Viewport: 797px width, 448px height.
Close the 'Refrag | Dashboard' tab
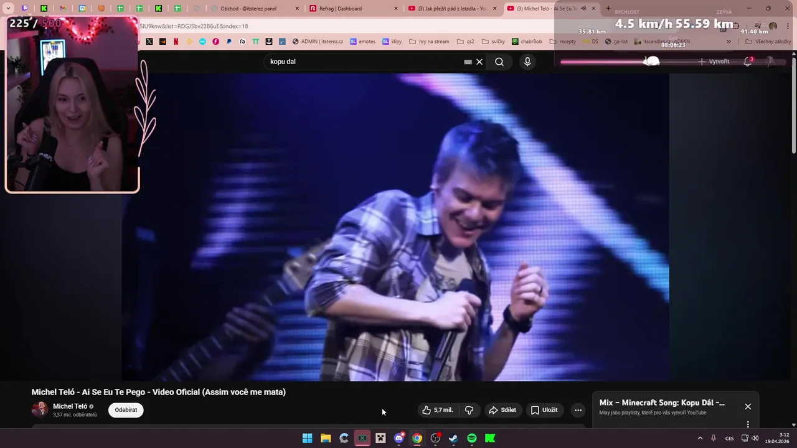coord(395,9)
